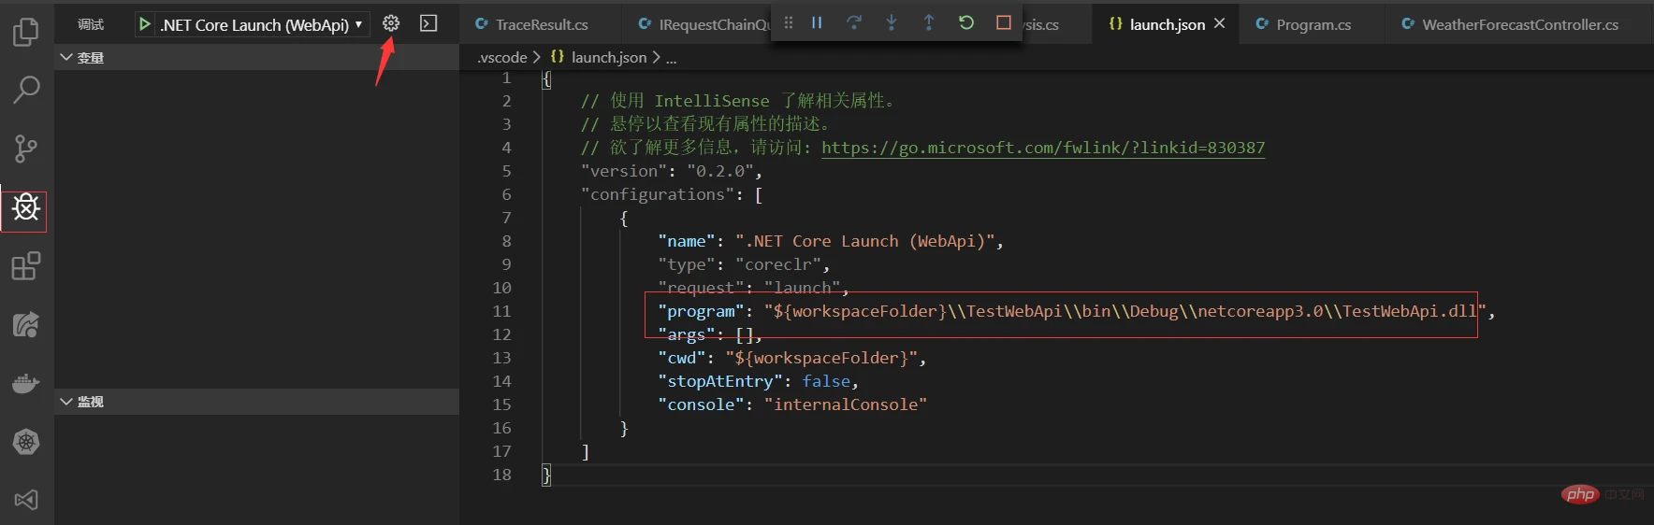1654x525 pixels.
Task: Step Over in the debug toolbar
Action: [854, 22]
